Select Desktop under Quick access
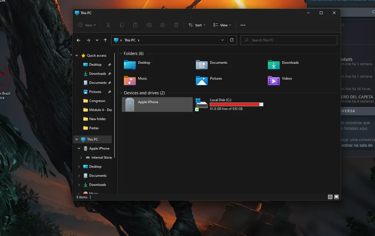Viewport: 375px width, 236px height. pos(95,65)
